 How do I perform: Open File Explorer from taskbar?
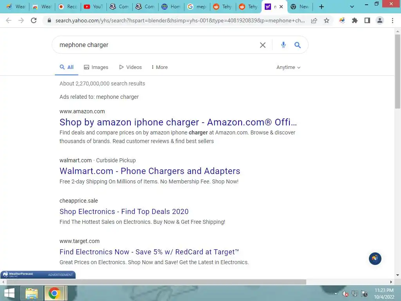pyautogui.click(x=31, y=293)
